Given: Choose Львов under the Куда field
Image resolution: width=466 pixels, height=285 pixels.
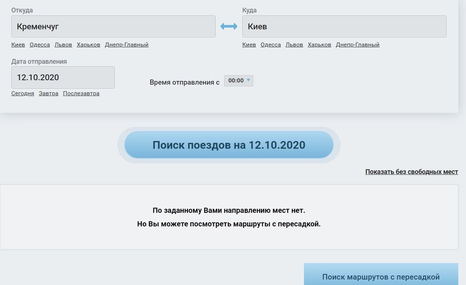Looking at the screenshot, I should tap(294, 45).
